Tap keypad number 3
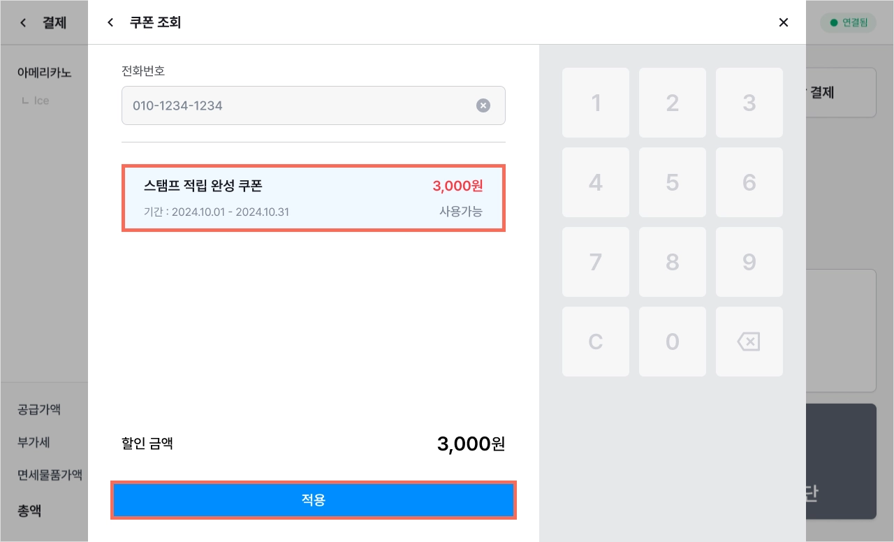Screen dimensions: 894x542 [749, 103]
